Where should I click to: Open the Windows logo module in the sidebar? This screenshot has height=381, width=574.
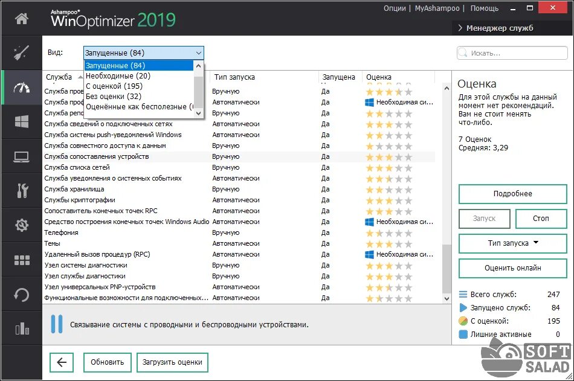click(x=22, y=121)
